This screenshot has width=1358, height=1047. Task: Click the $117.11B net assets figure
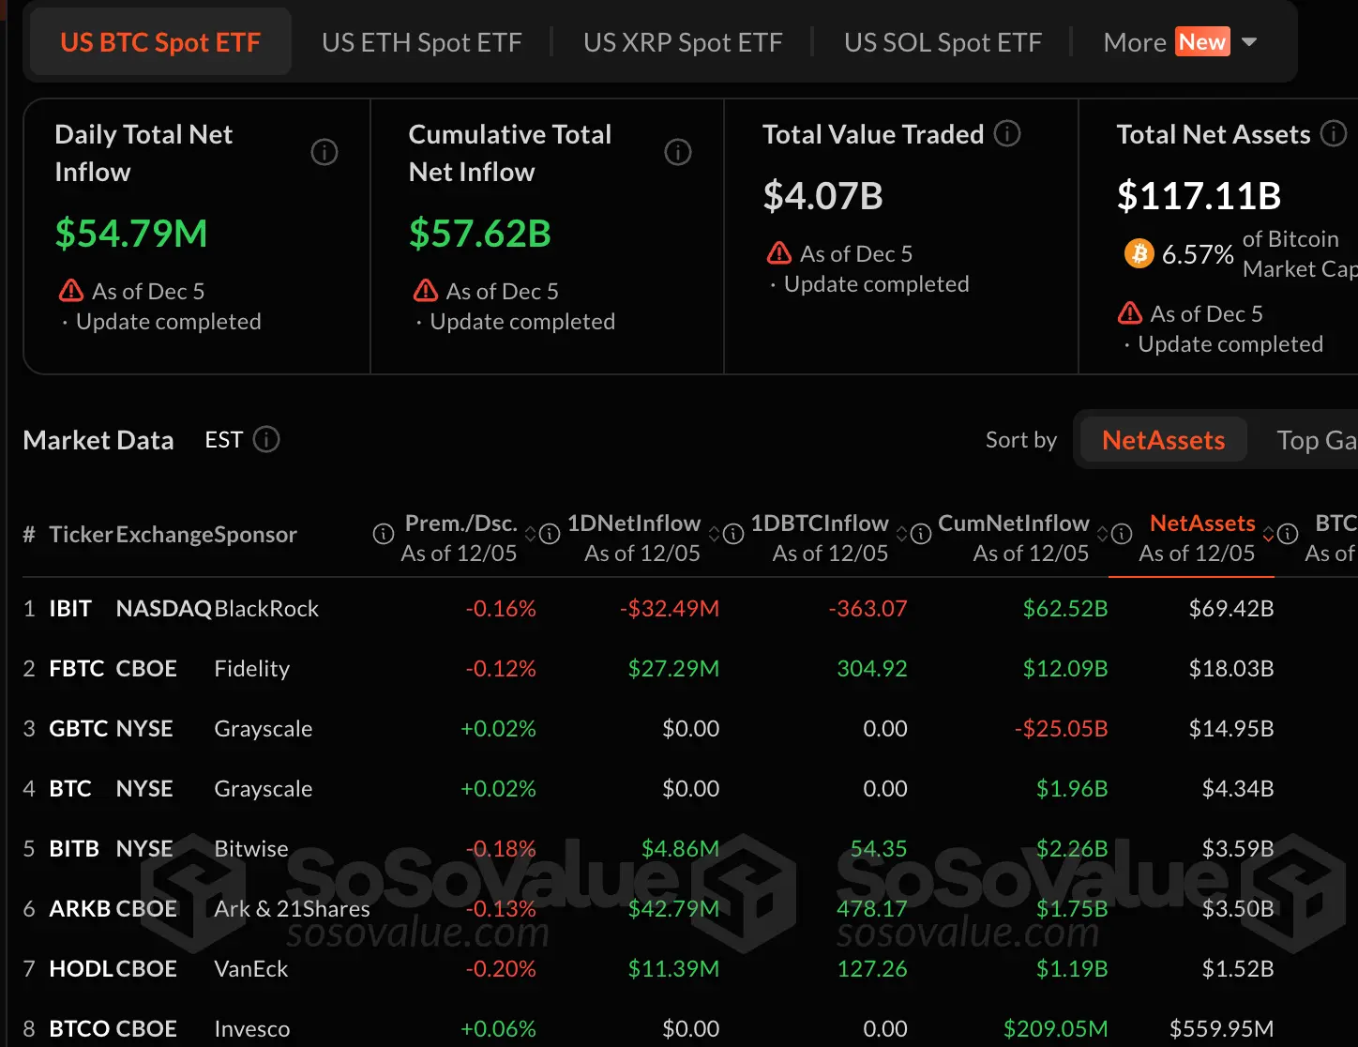(1199, 196)
